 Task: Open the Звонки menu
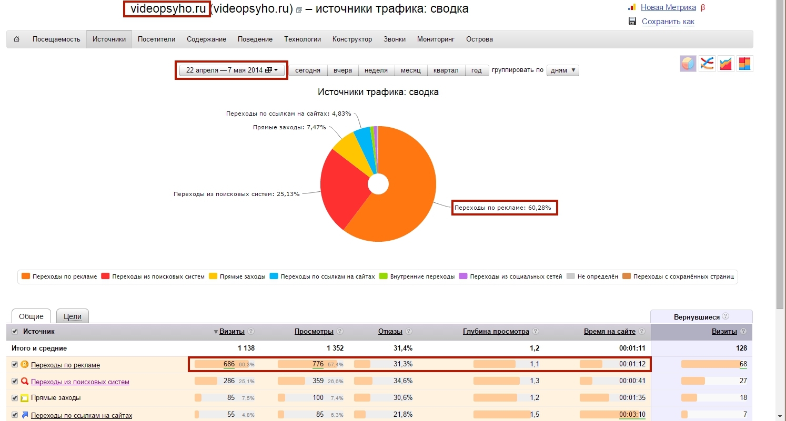pyautogui.click(x=395, y=39)
